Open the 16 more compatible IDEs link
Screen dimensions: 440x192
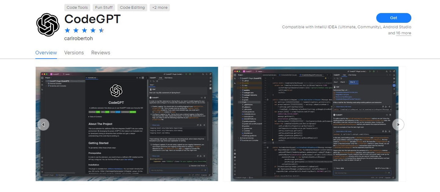(403, 33)
